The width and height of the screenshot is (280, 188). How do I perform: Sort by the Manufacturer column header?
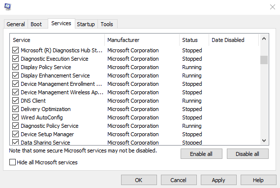coord(142,40)
